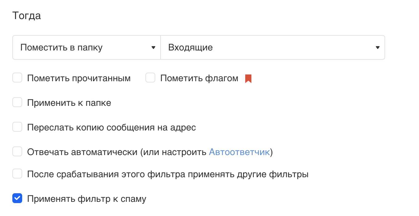419x216 pixels.
Task: Click the 'Применить к папке' label text
Action: pyautogui.click(x=69, y=103)
